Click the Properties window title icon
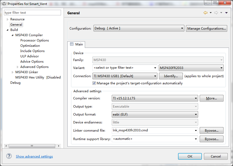Screen dimensions: 233x166 (4, 4)
